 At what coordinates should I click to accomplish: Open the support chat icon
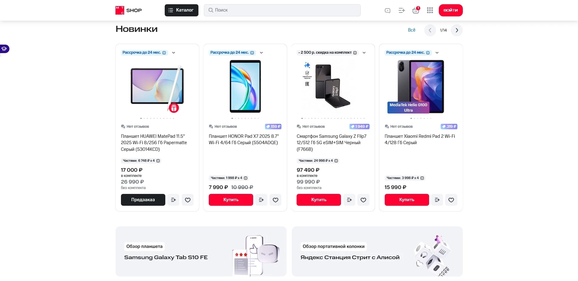387,10
